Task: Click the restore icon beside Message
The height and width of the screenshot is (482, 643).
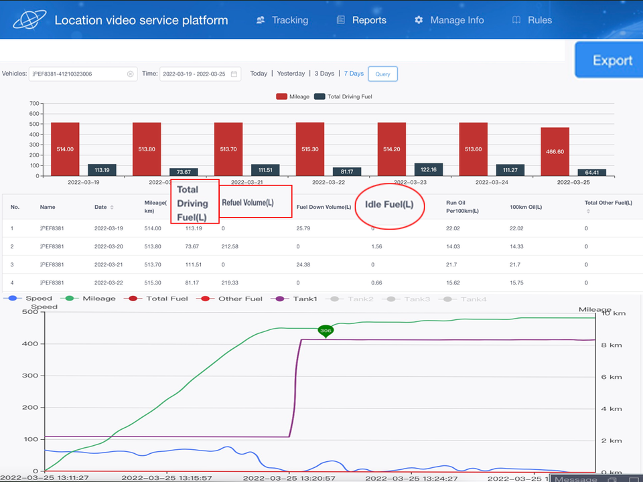Action: [611, 479]
